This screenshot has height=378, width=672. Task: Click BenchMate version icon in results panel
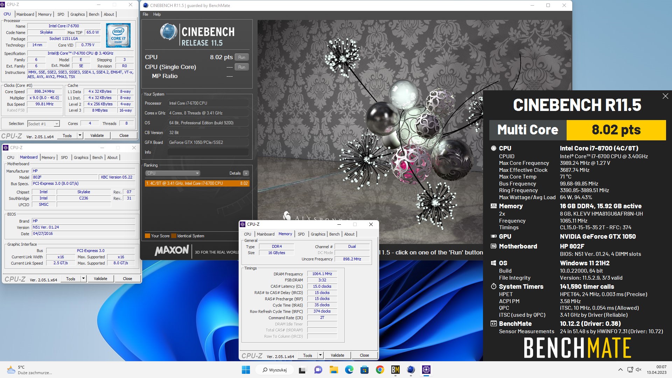(x=493, y=323)
